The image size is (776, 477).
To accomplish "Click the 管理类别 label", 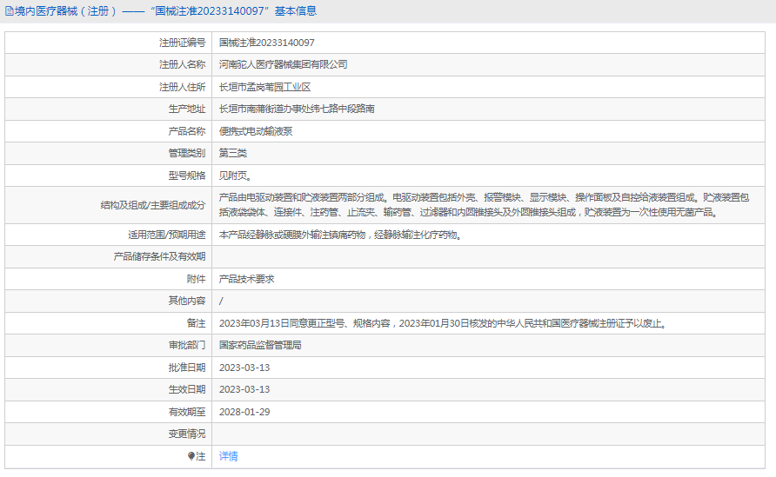I will [186, 153].
